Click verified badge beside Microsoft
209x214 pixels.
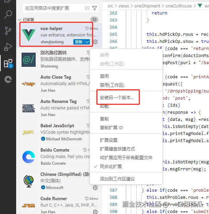coord(43,188)
